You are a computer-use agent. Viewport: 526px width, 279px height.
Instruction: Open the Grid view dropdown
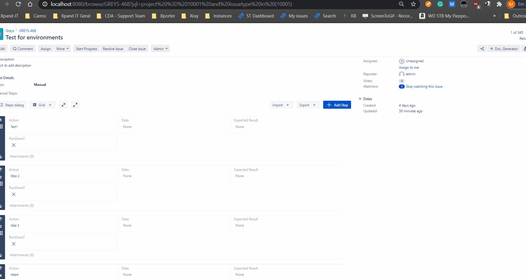click(43, 105)
